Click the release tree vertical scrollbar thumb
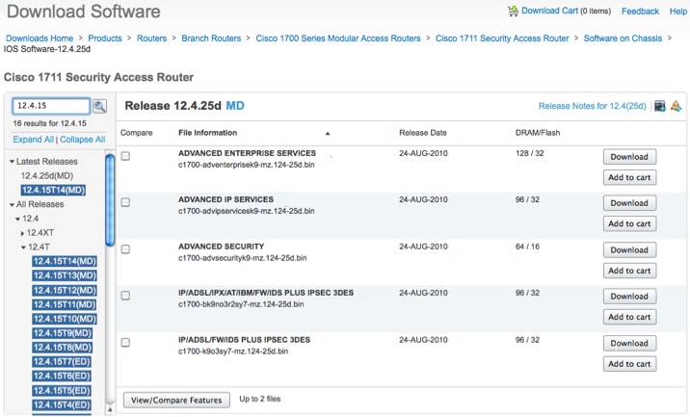Viewport: 690px width, 417px height. (x=110, y=200)
